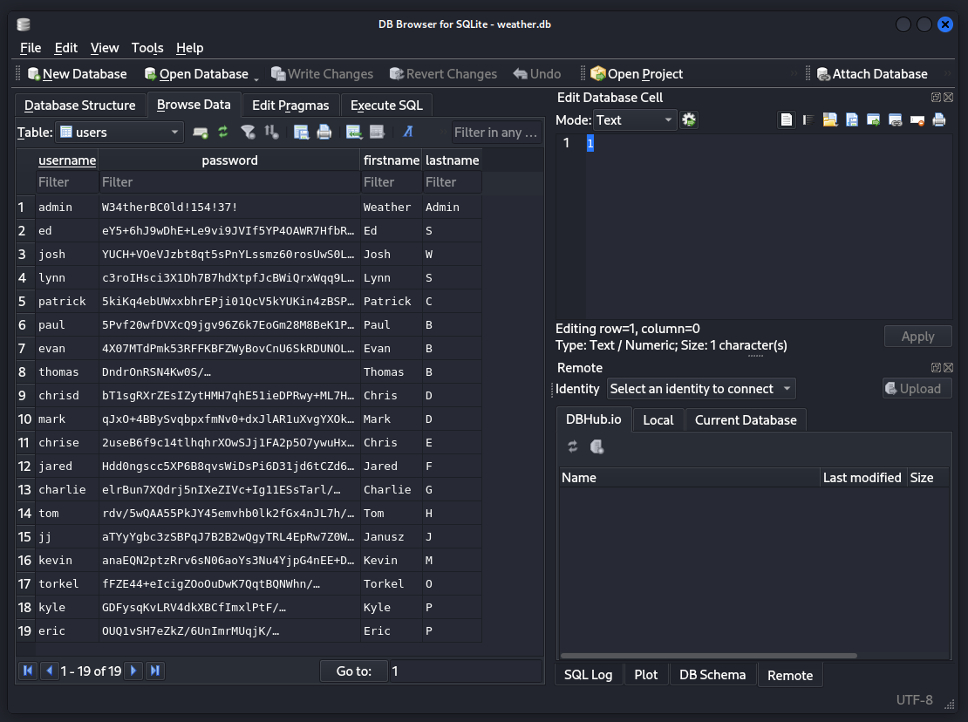Click the password column Filter field
This screenshot has height=722, width=968.
(x=229, y=182)
